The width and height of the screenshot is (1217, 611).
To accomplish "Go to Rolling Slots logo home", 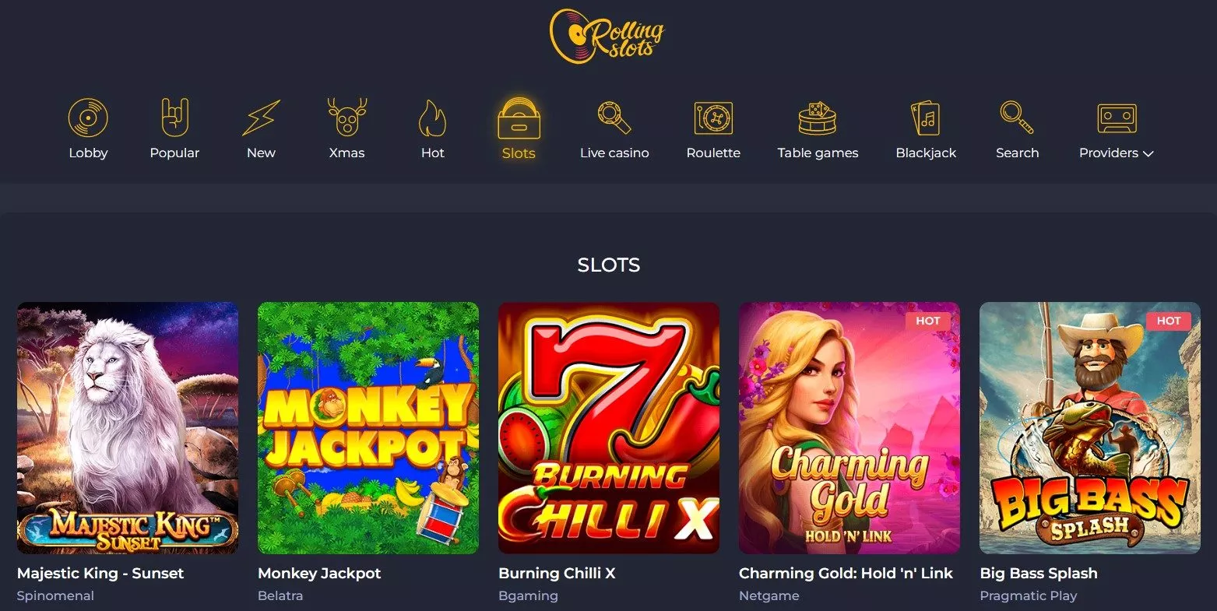I will coord(607,36).
